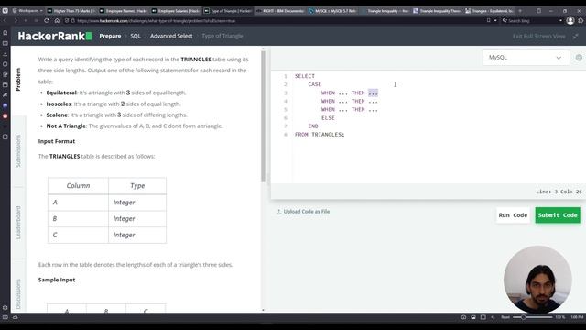This screenshot has height=330, width=586.
Task: Click the Equilateral bullet text
Action: coord(116,93)
